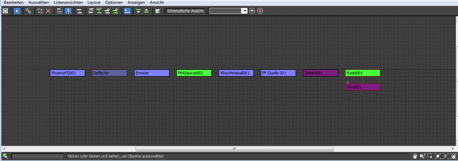Viewport: 458px width, 161px height.
Task: Open the Auswählen menu
Action: click(x=39, y=2)
